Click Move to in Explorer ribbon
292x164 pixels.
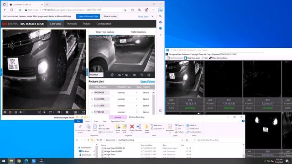click(x=118, y=128)
